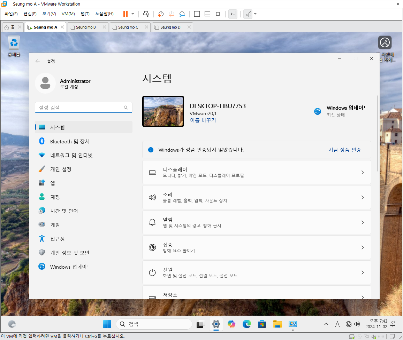Click the stretch guest display icon
This screenshot has width=403, height=340.
[x=248, y=14]
